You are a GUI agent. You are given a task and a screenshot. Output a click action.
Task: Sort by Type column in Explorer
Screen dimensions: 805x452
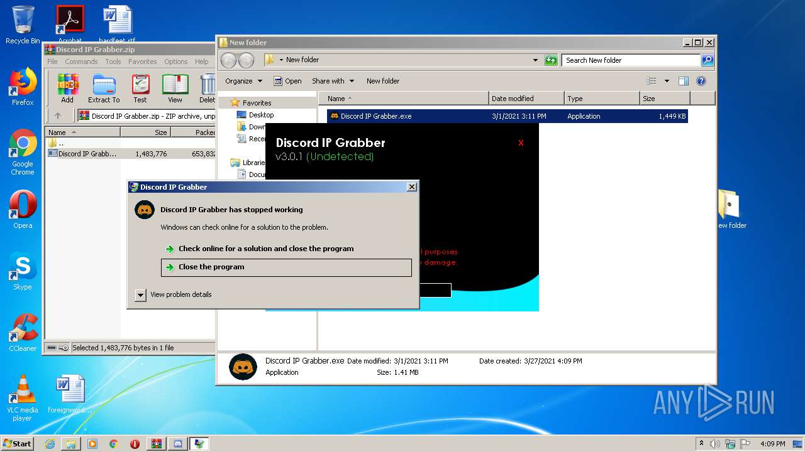pyautogui.click(x=602, y=99)
